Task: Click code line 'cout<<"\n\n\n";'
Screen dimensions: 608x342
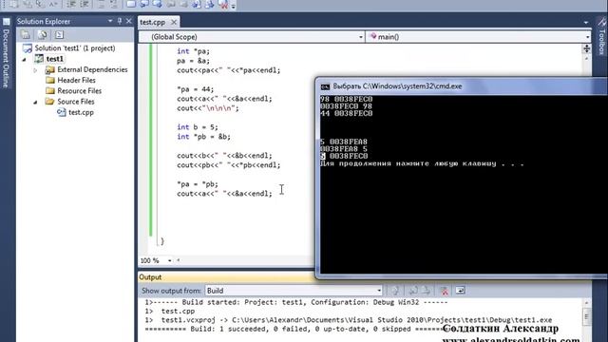Action: [x=208, y=108]
